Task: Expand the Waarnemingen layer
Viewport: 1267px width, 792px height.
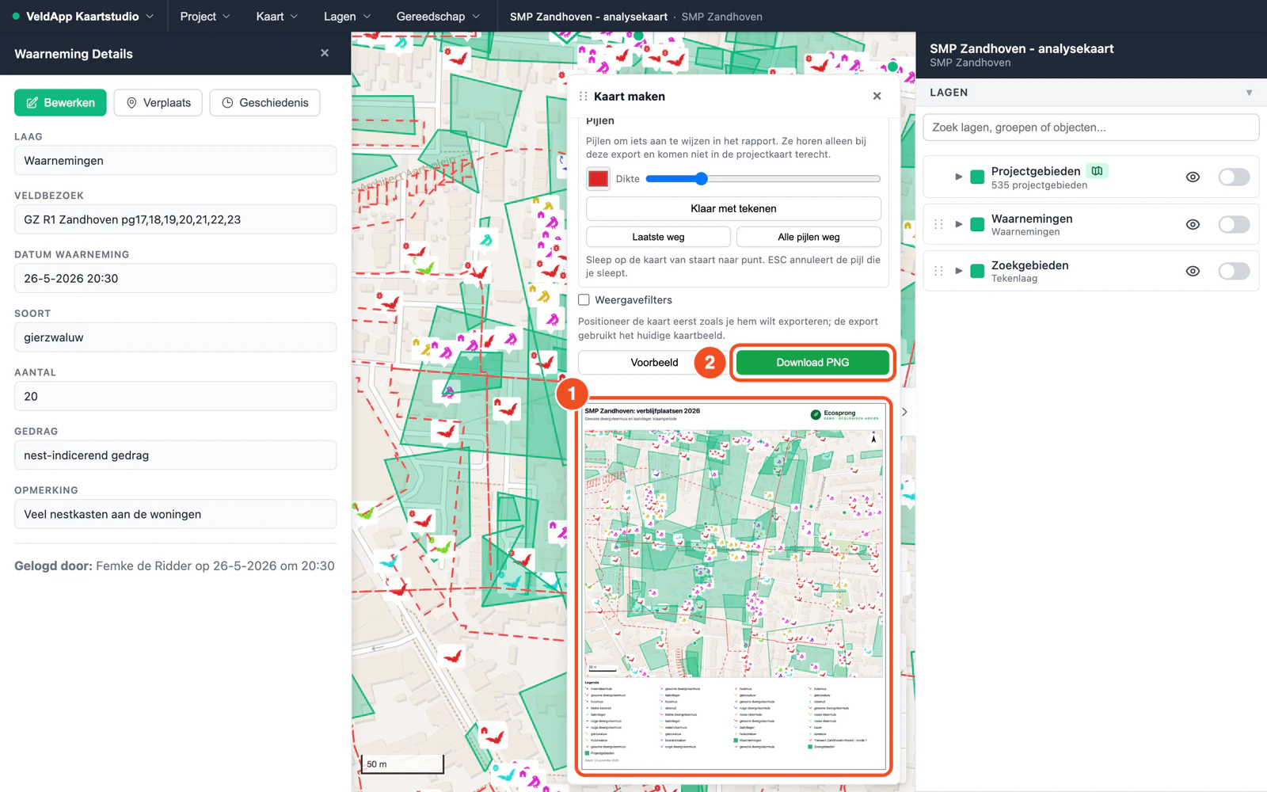Action: click(958, 224)
